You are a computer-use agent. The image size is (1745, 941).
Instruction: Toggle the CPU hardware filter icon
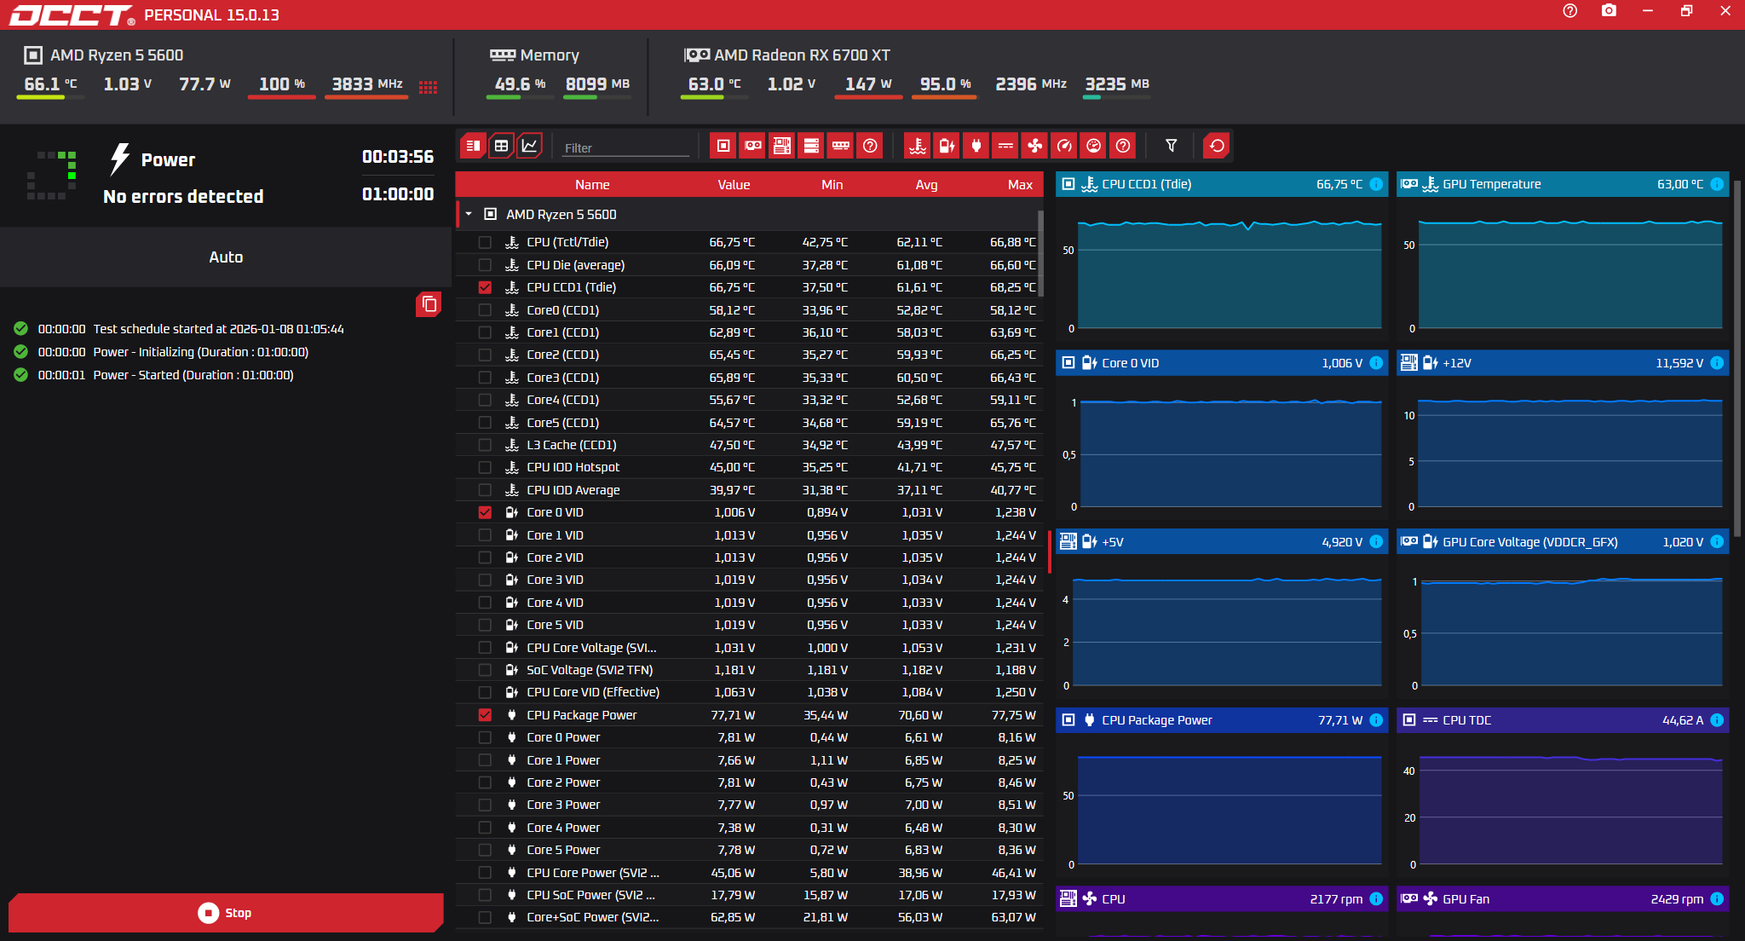pyautogui.click(x=723, y=146)
